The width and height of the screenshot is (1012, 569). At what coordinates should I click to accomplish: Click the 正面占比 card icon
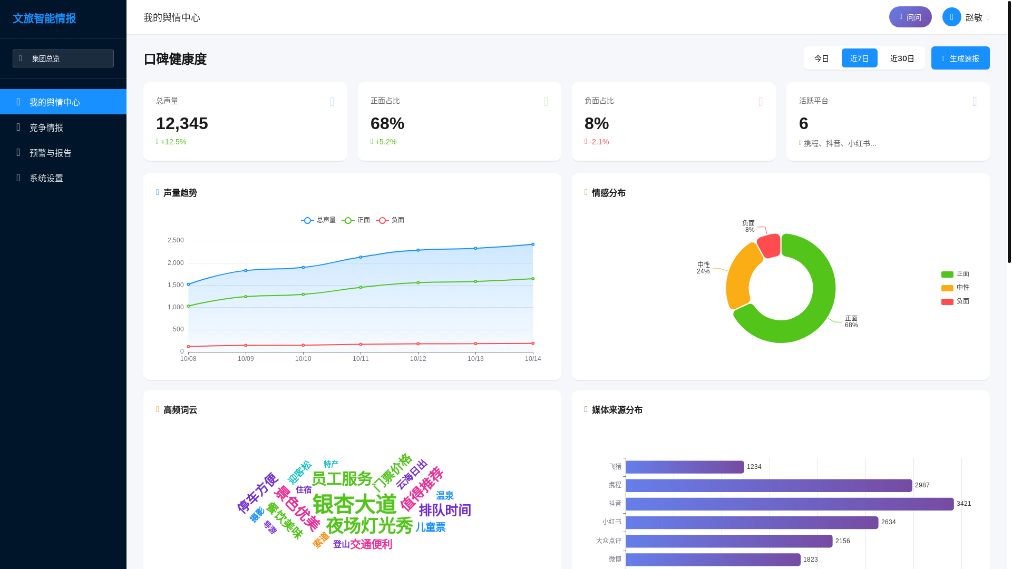pyautogui.click(x=546, y=102)
